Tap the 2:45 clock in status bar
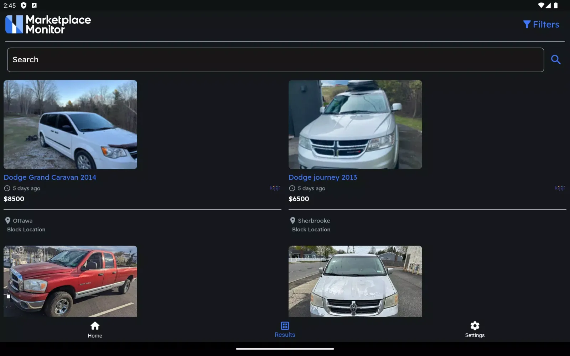570x356 pixels. 10,6
